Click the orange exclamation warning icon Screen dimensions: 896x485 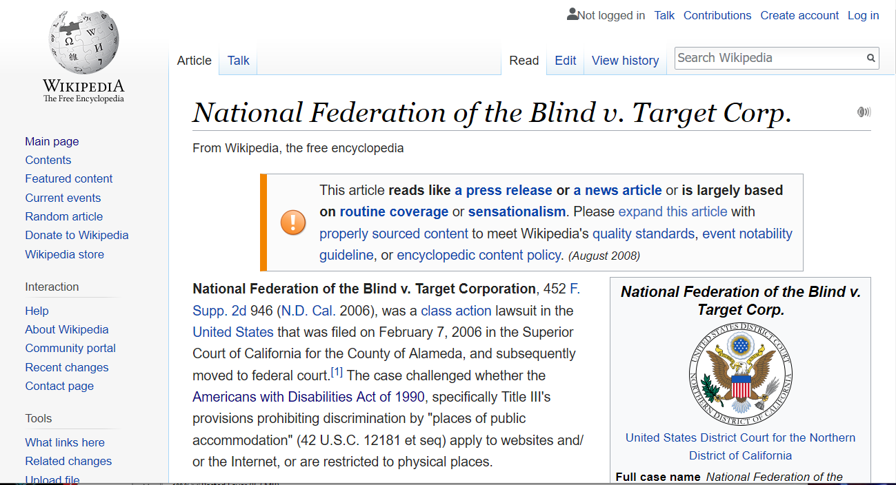(x=293, y=223)
